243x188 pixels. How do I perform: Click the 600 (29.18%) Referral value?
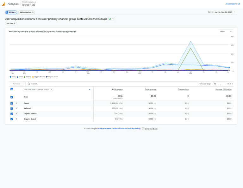[x=117, y=108]
